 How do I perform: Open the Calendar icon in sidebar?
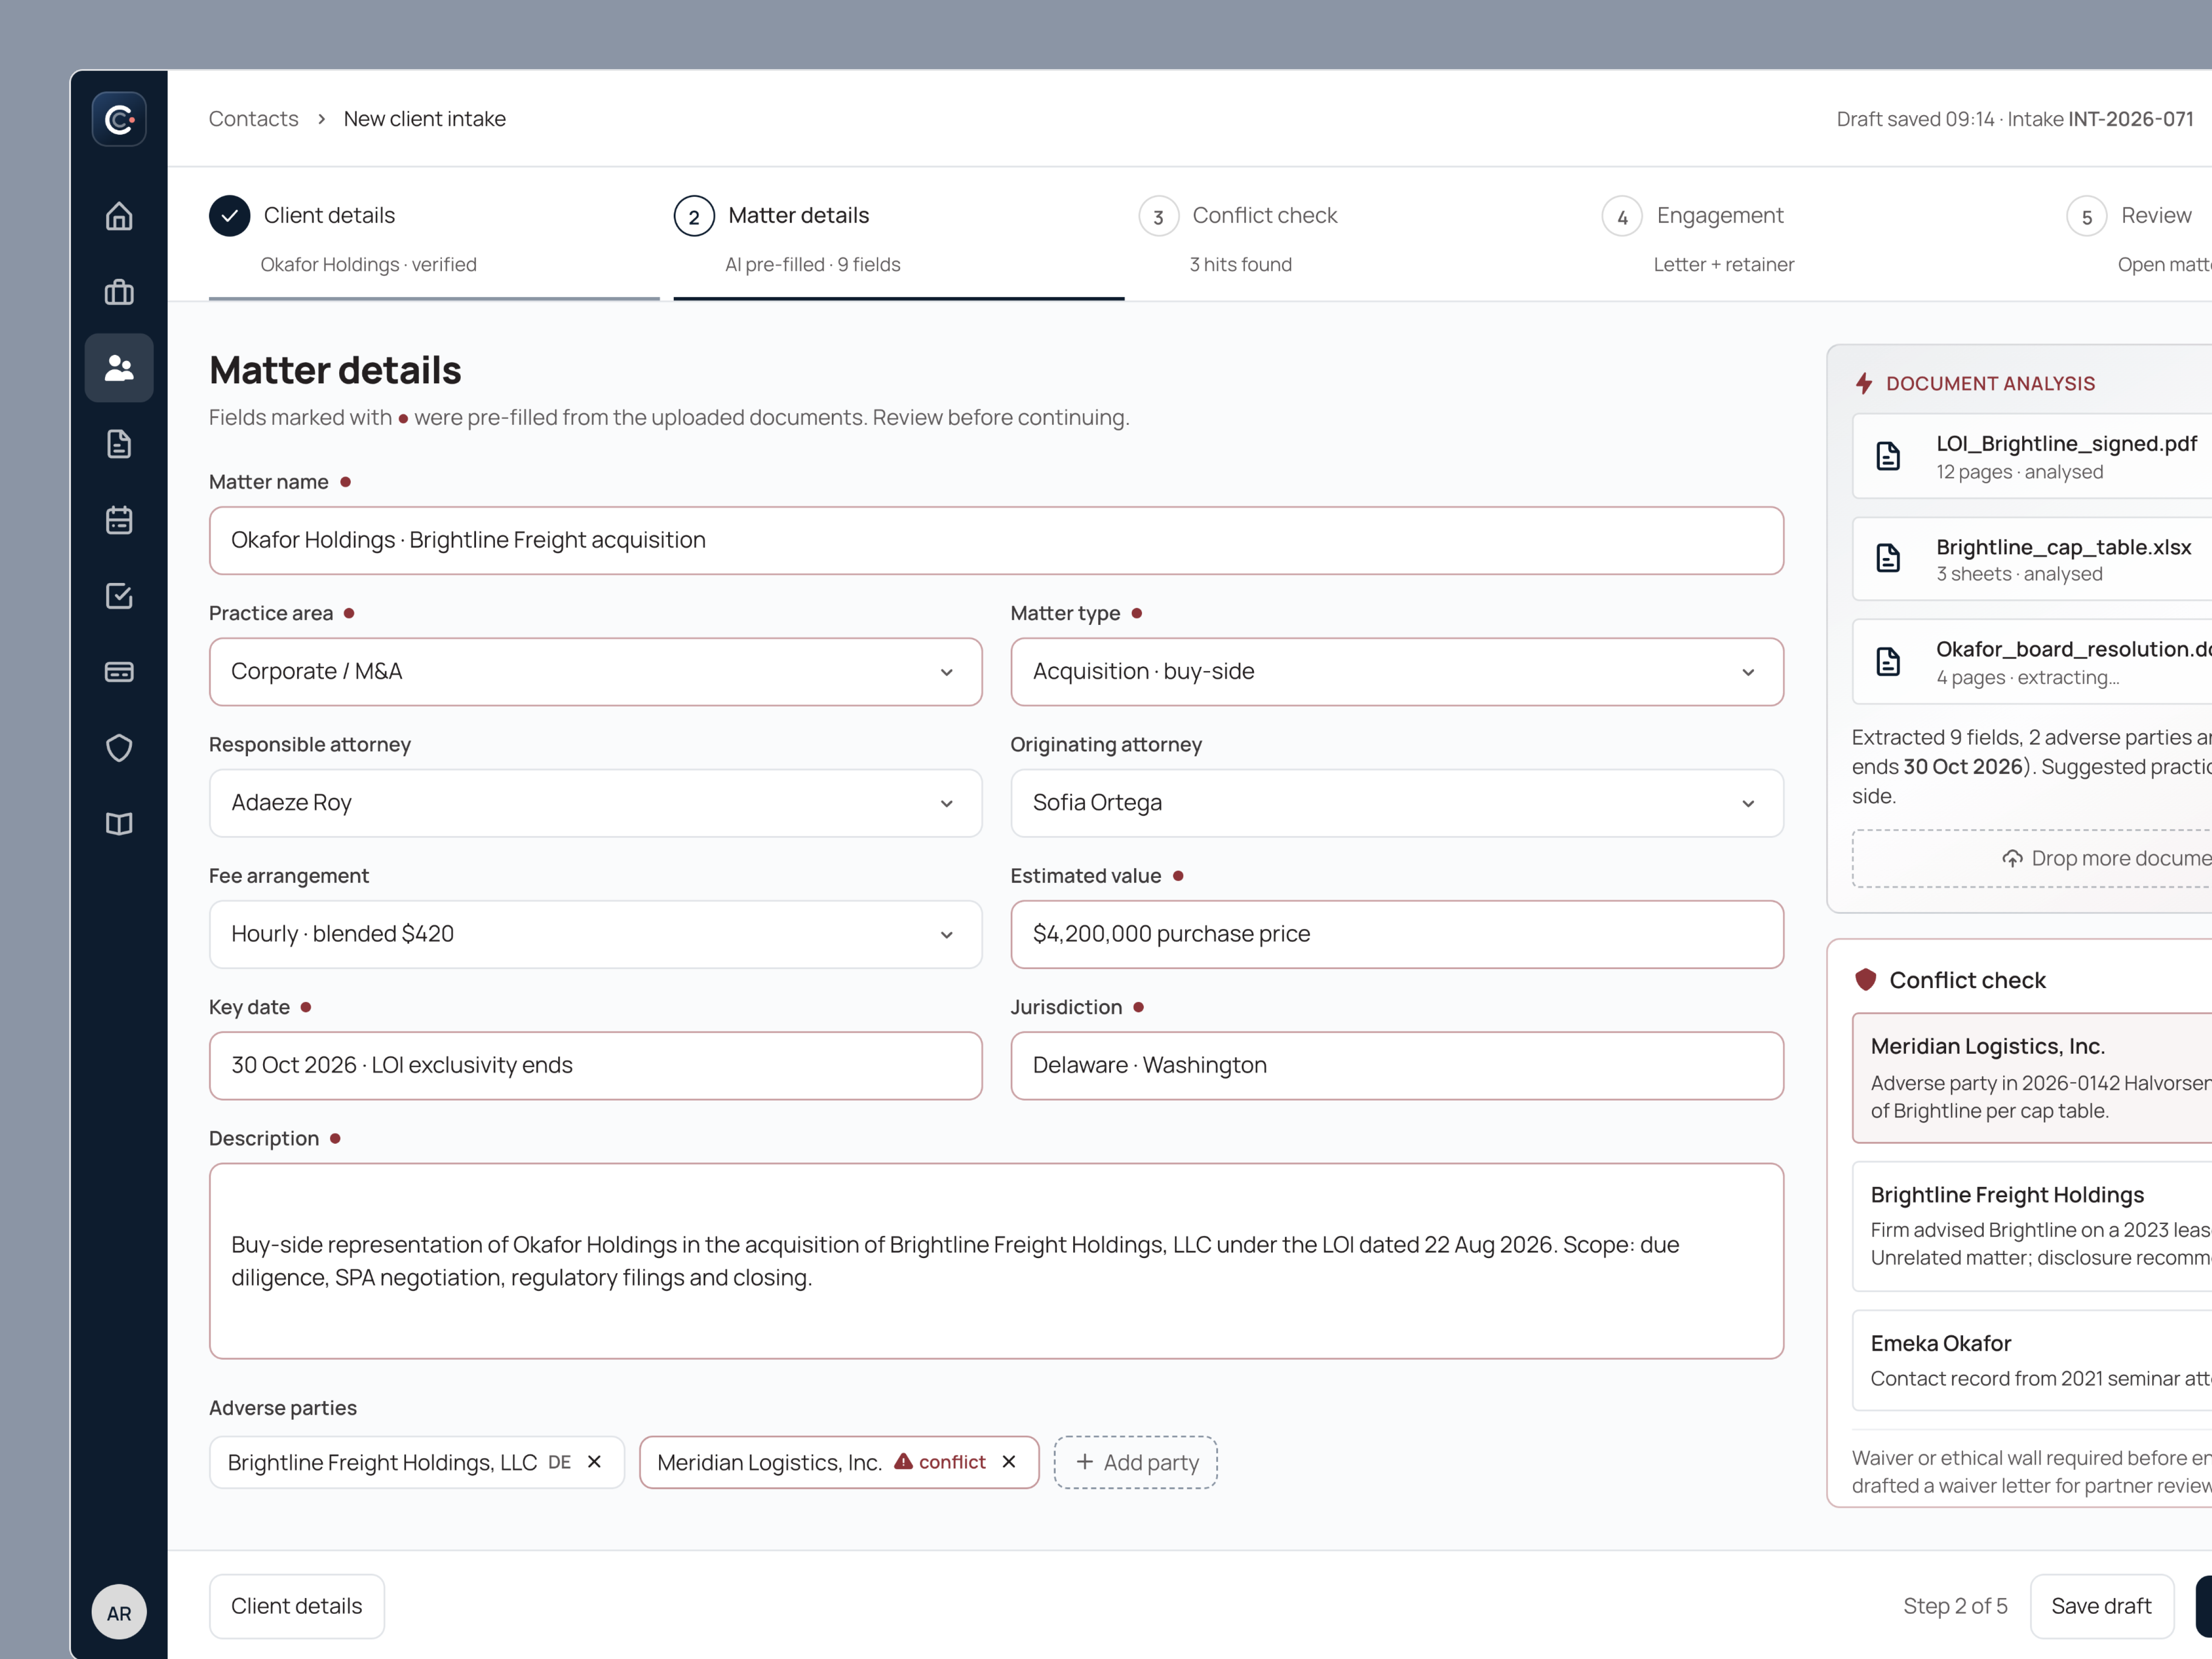tap(119, 520)
